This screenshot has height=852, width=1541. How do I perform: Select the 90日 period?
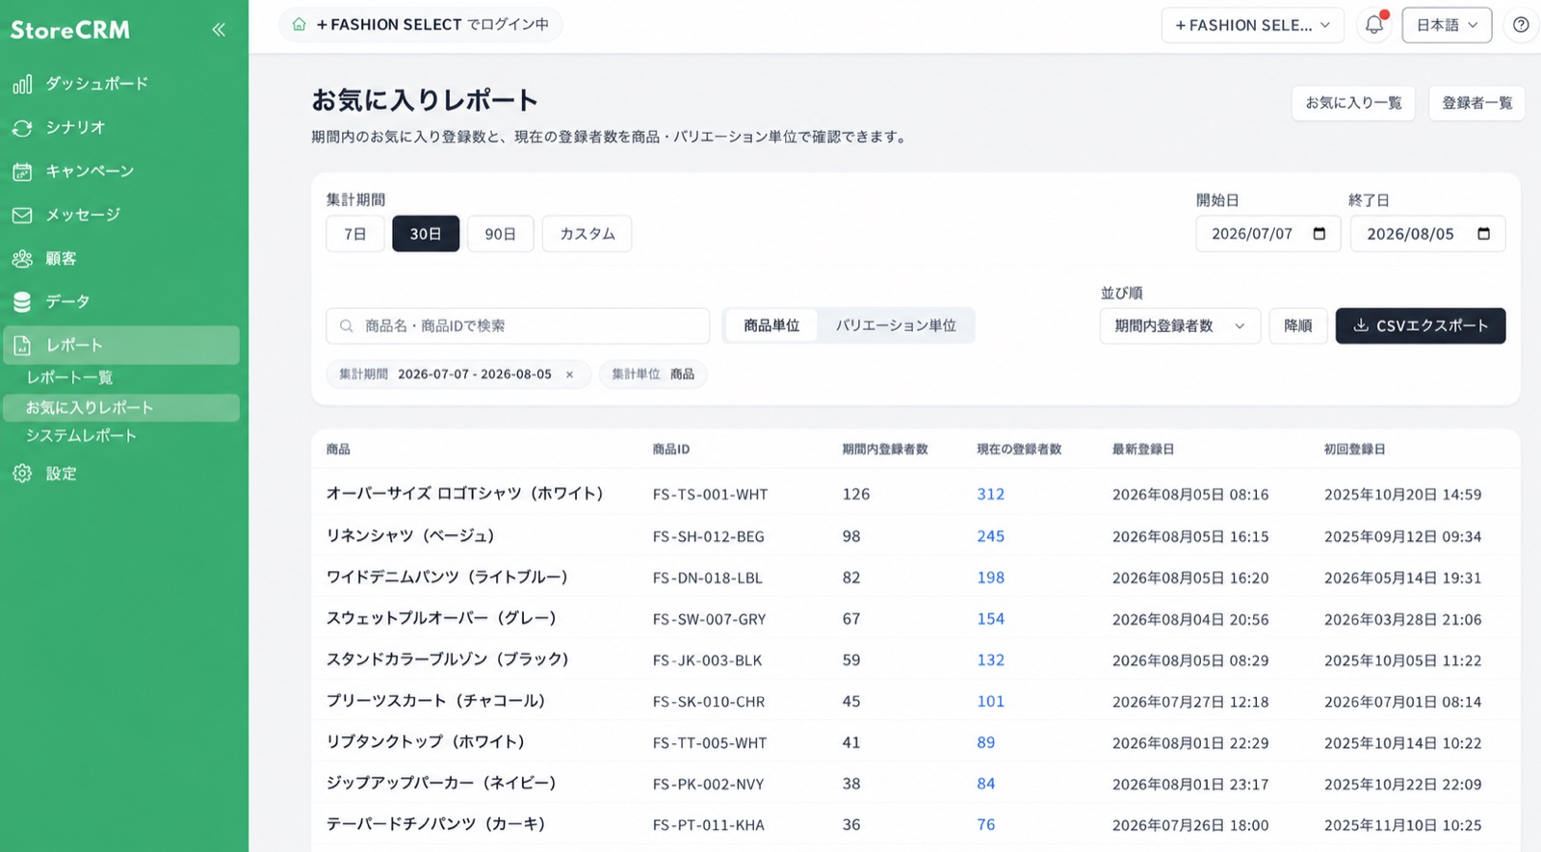(x=501, y=234)
